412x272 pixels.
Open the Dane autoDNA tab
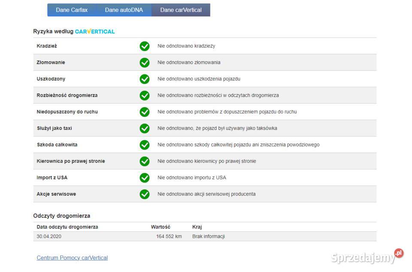pos(124,10)
